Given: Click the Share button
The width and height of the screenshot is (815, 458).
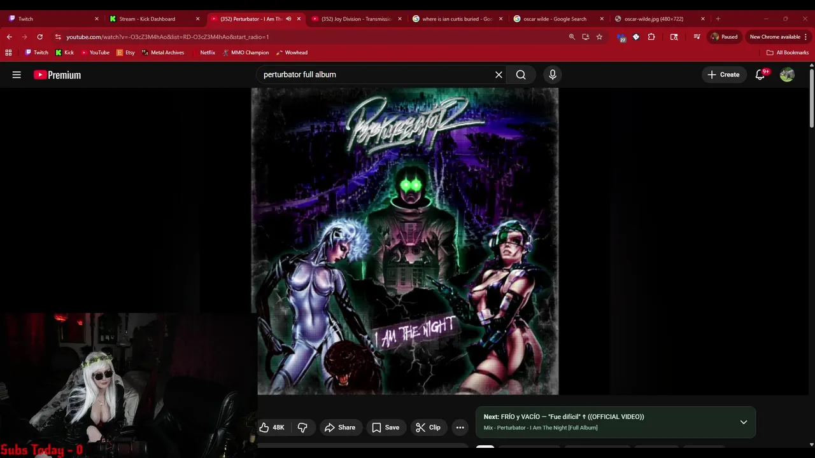Looking at the screenshot, I should [x=340, y=427].
